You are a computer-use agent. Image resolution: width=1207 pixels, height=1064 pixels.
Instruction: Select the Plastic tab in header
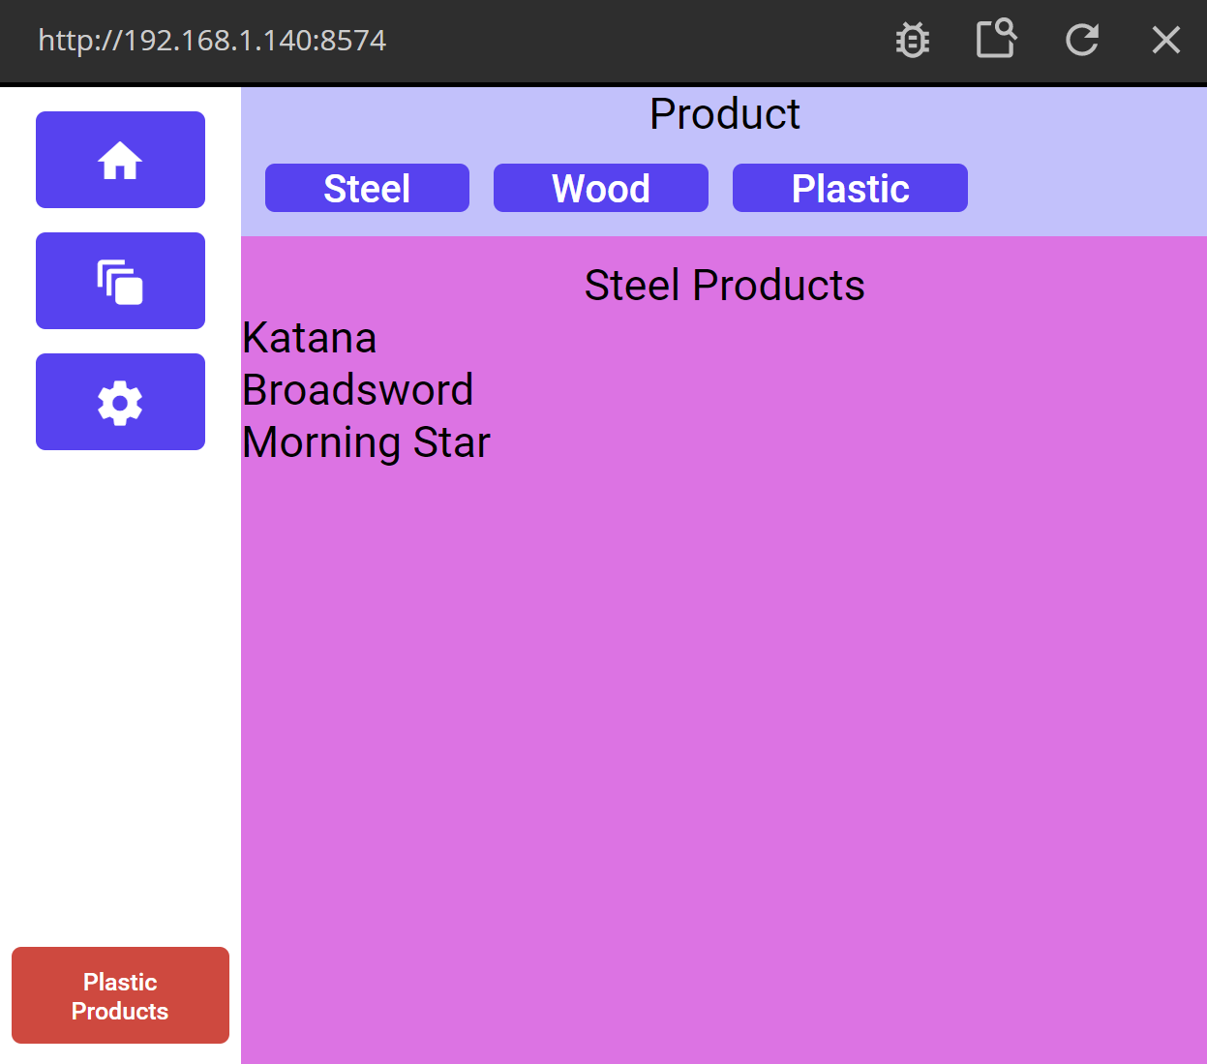click(x=850, y=188)
